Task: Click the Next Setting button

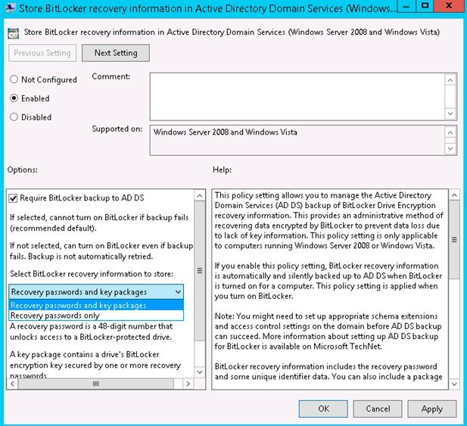Action: click(x=116, y=53)
